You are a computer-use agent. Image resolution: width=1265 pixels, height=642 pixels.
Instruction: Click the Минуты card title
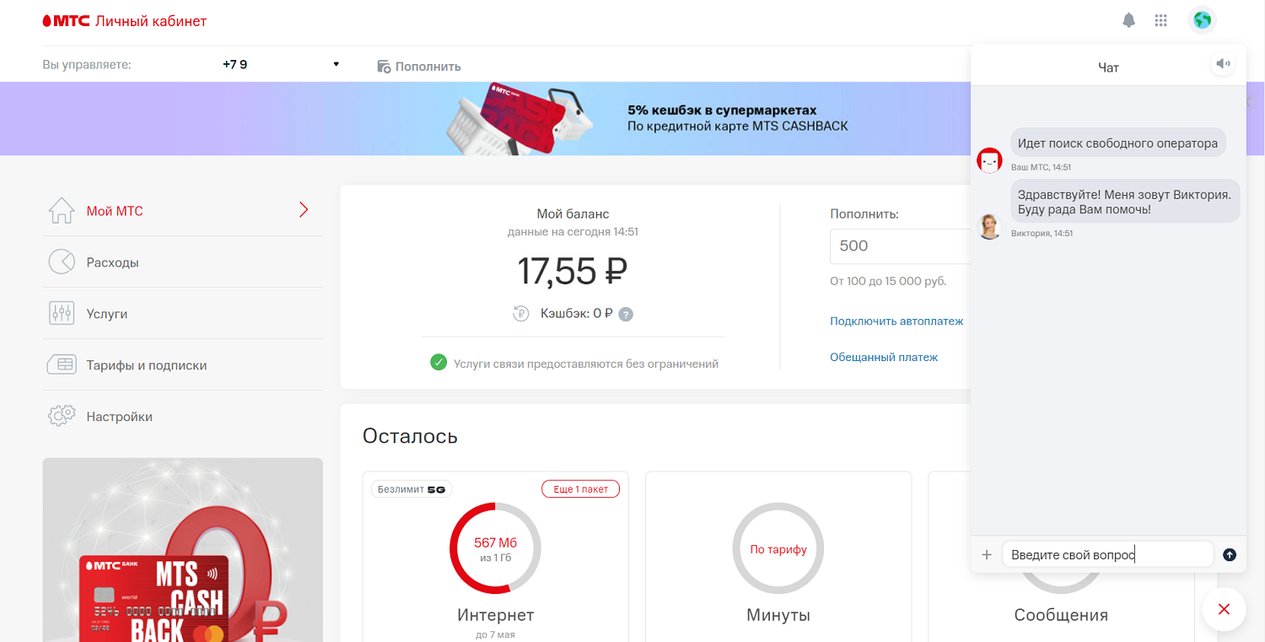tap(778, 615)
